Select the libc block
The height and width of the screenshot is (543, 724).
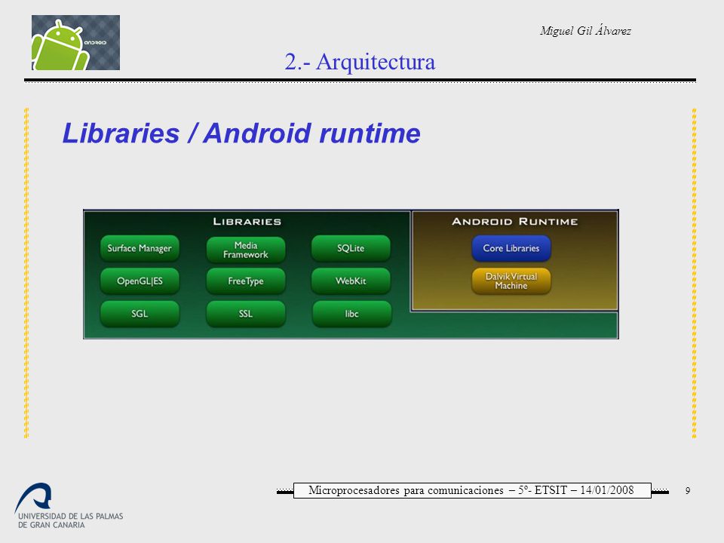coord(352,314)
